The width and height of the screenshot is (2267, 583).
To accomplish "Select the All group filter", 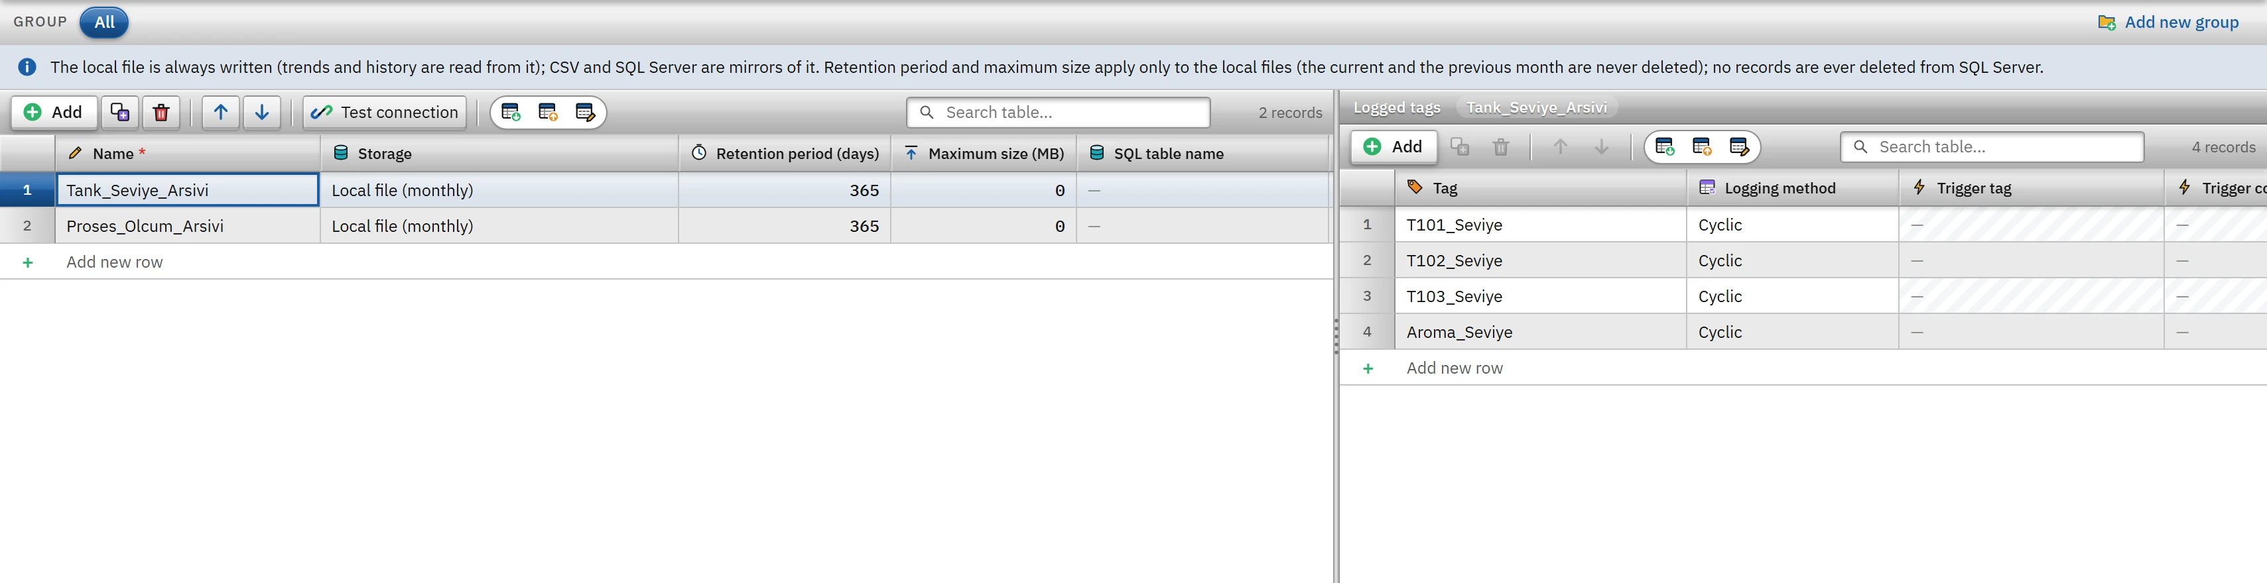I will [104, 22].
